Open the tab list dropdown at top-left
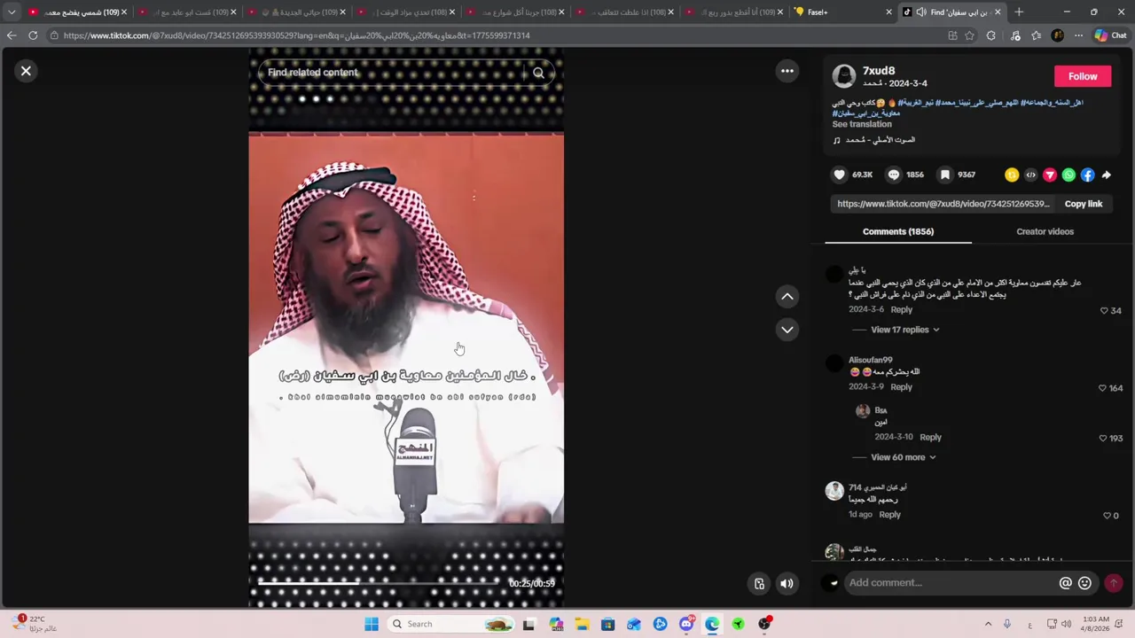Screen dimensions: 1135x638 pyautogui.click(x=12, y=12)
